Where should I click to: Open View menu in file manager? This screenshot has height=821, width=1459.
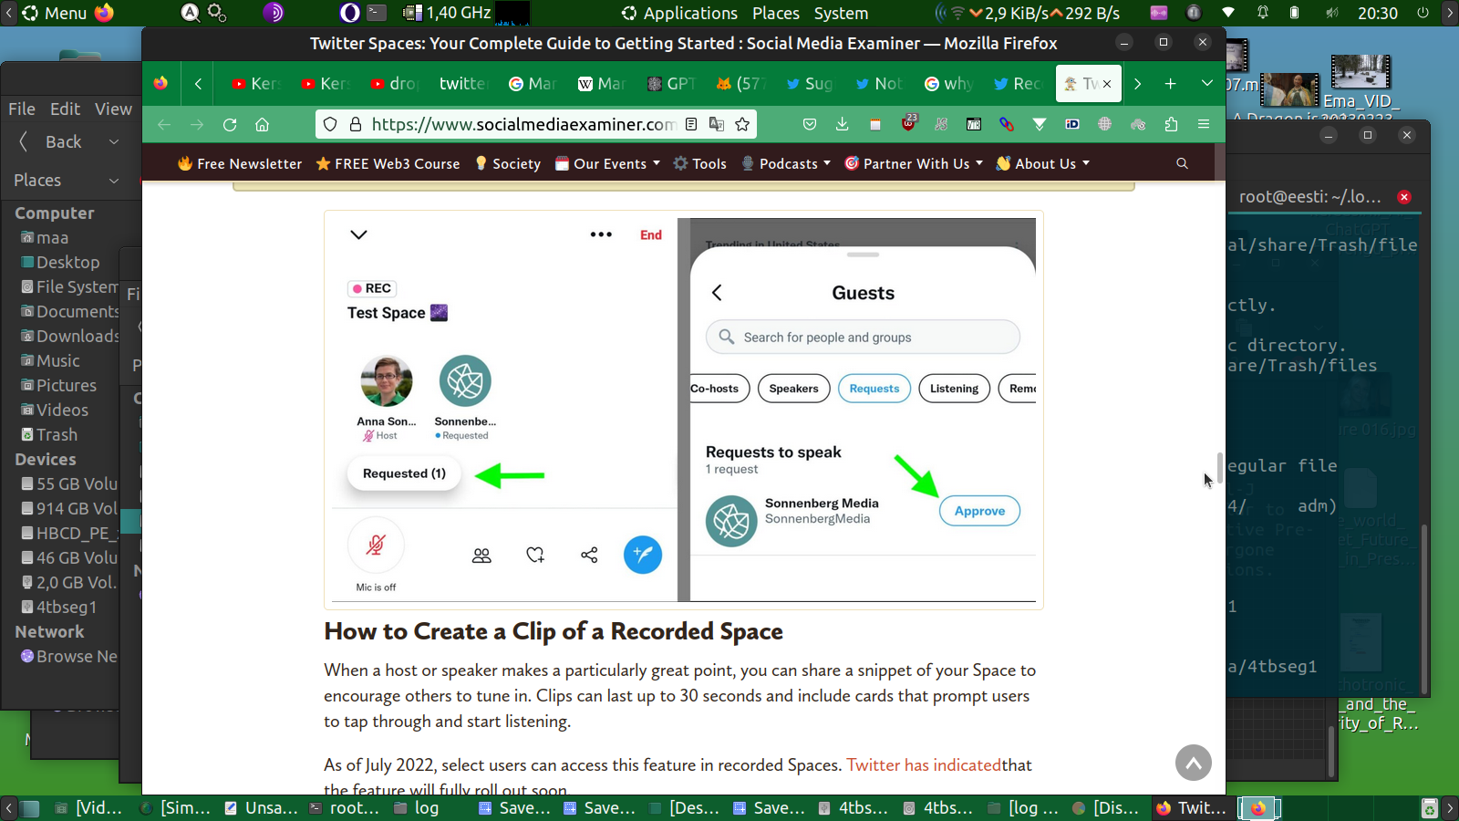(x=113, y=109)
